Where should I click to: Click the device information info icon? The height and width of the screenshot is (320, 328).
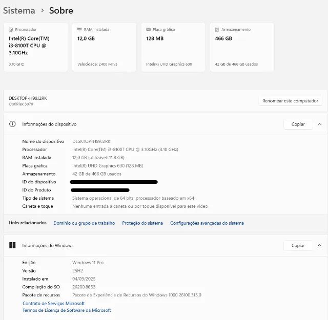point(12,124)
